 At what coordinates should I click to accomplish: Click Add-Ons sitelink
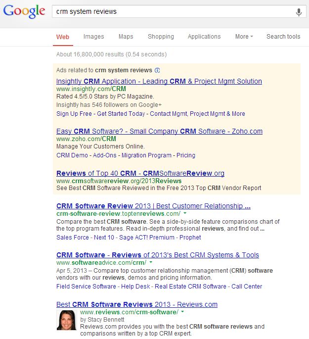click(x=104, y=155)
